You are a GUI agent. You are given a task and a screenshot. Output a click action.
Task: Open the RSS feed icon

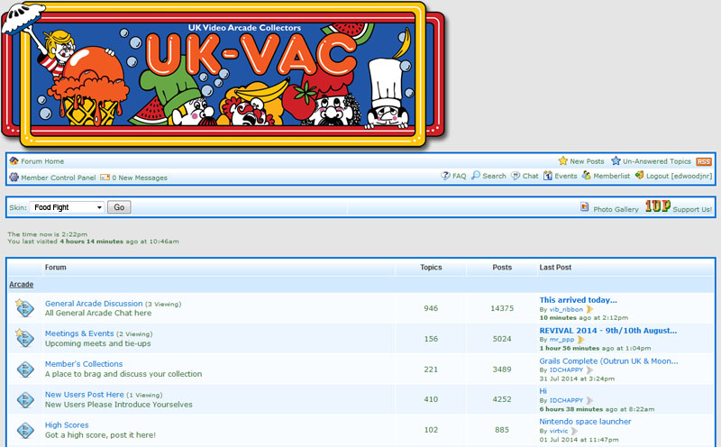coord(704,161)
